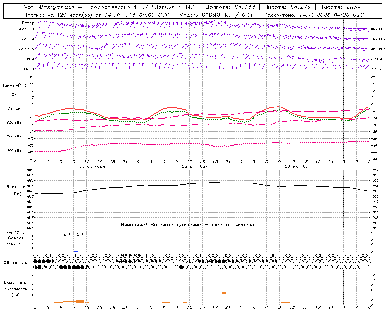Click the Ветер wind section label

point(28,23)
